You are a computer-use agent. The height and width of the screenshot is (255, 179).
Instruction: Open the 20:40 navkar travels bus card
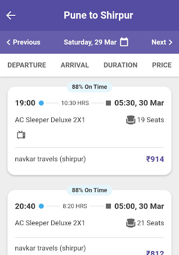[89, 223]
